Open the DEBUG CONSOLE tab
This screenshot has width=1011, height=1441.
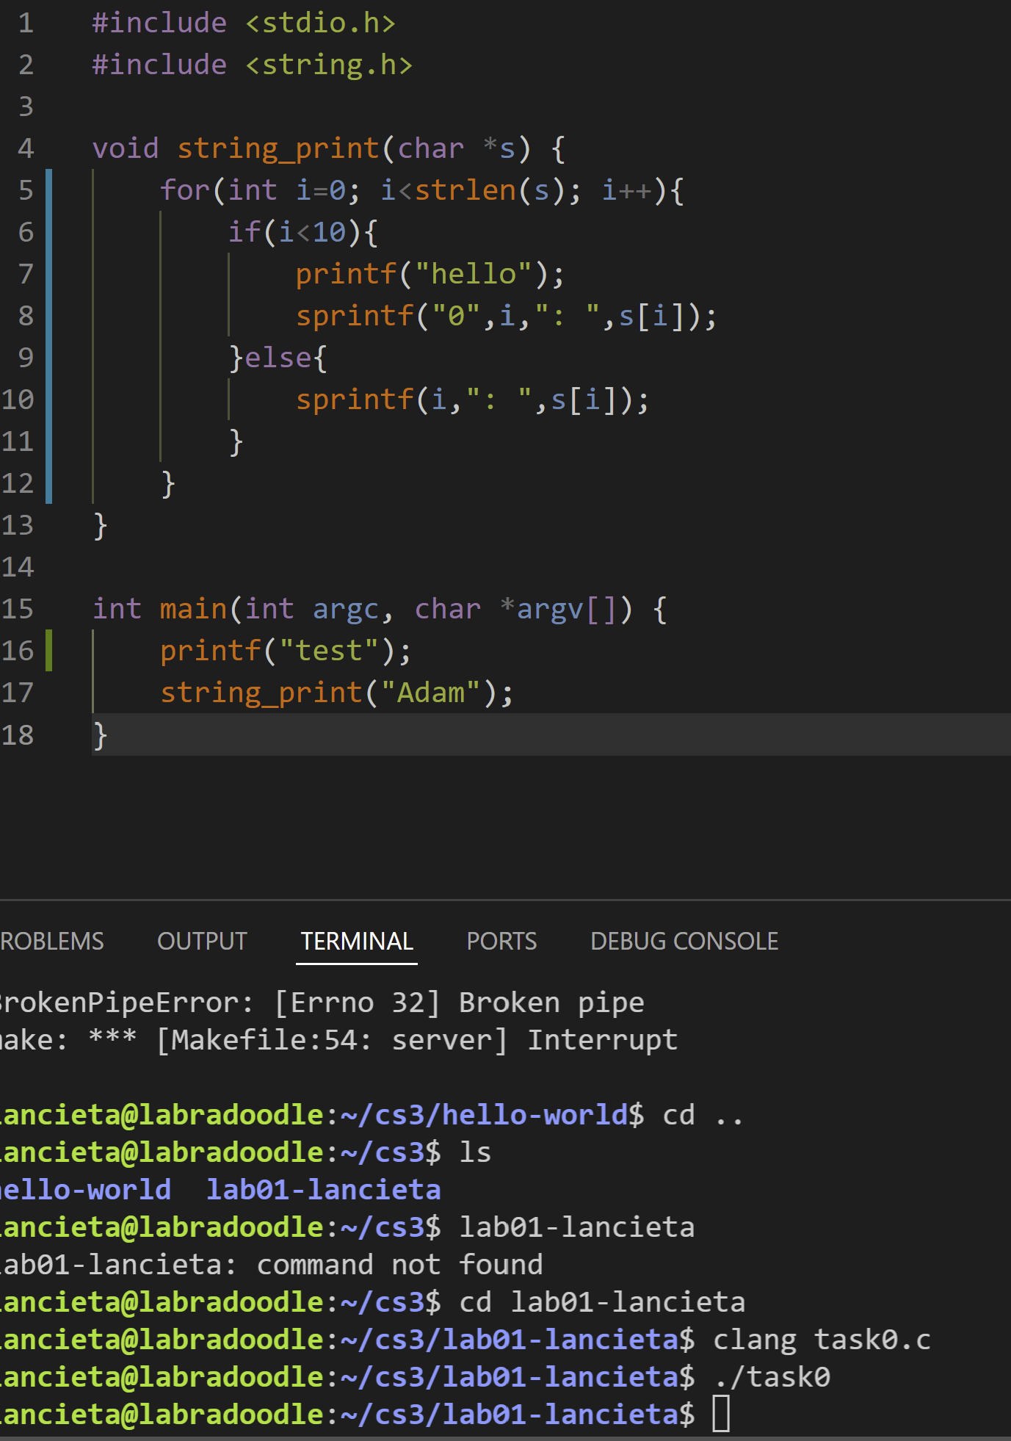click(684, 941)
